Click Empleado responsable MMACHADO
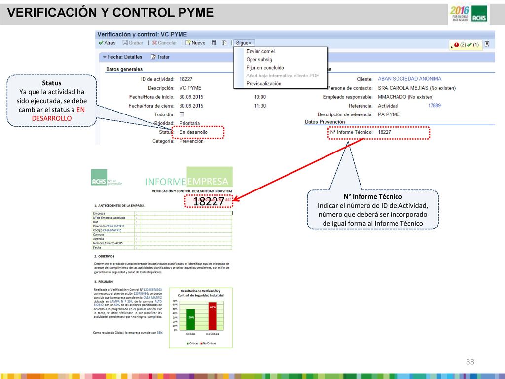The width and height of the screenshot is (505, 379). click(406, 97)
